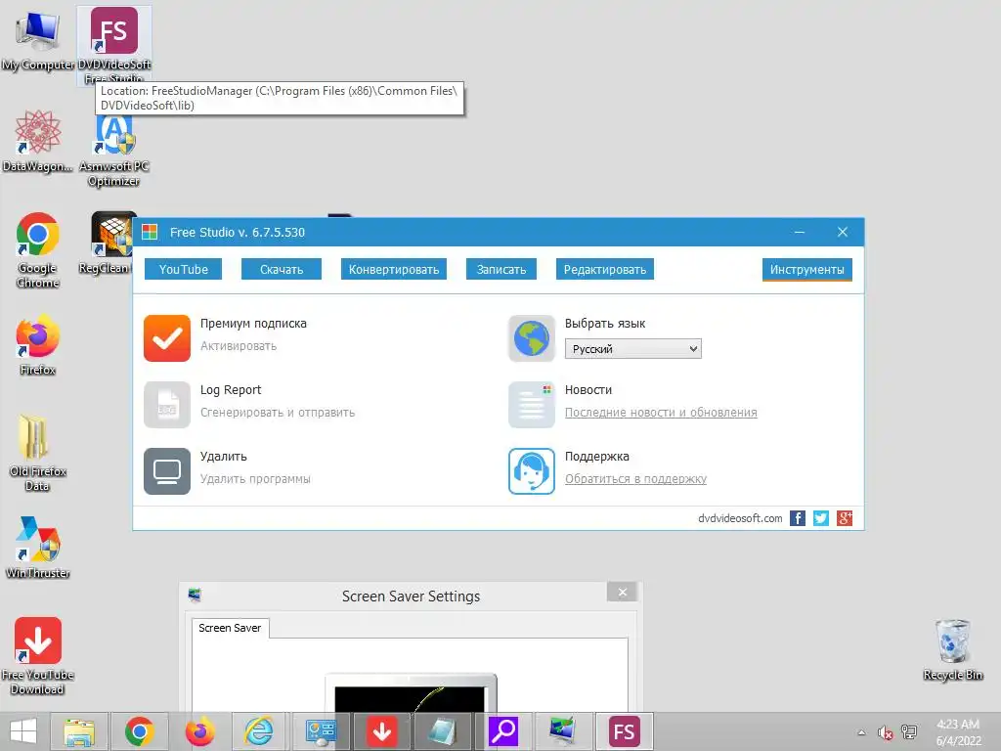Open the Русский language dropdown
This screenshot has height=751, width=1001.
[x=633, y=349]
